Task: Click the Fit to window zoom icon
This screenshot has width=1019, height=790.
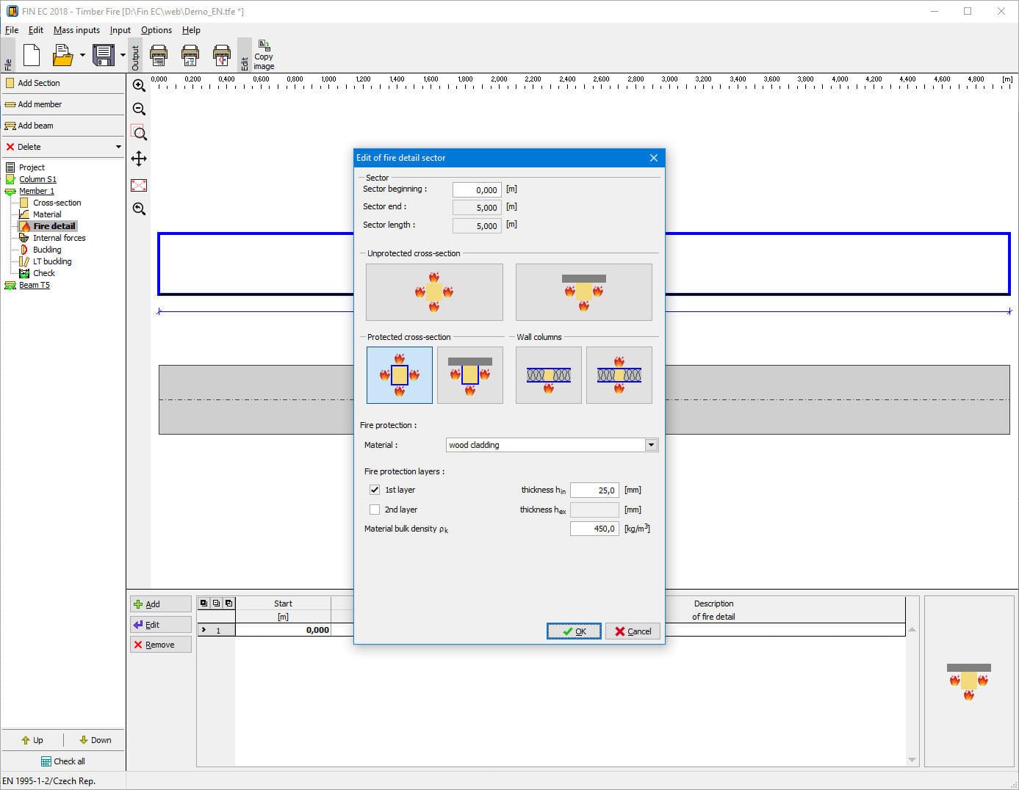Action: click(x=139, y=185)
